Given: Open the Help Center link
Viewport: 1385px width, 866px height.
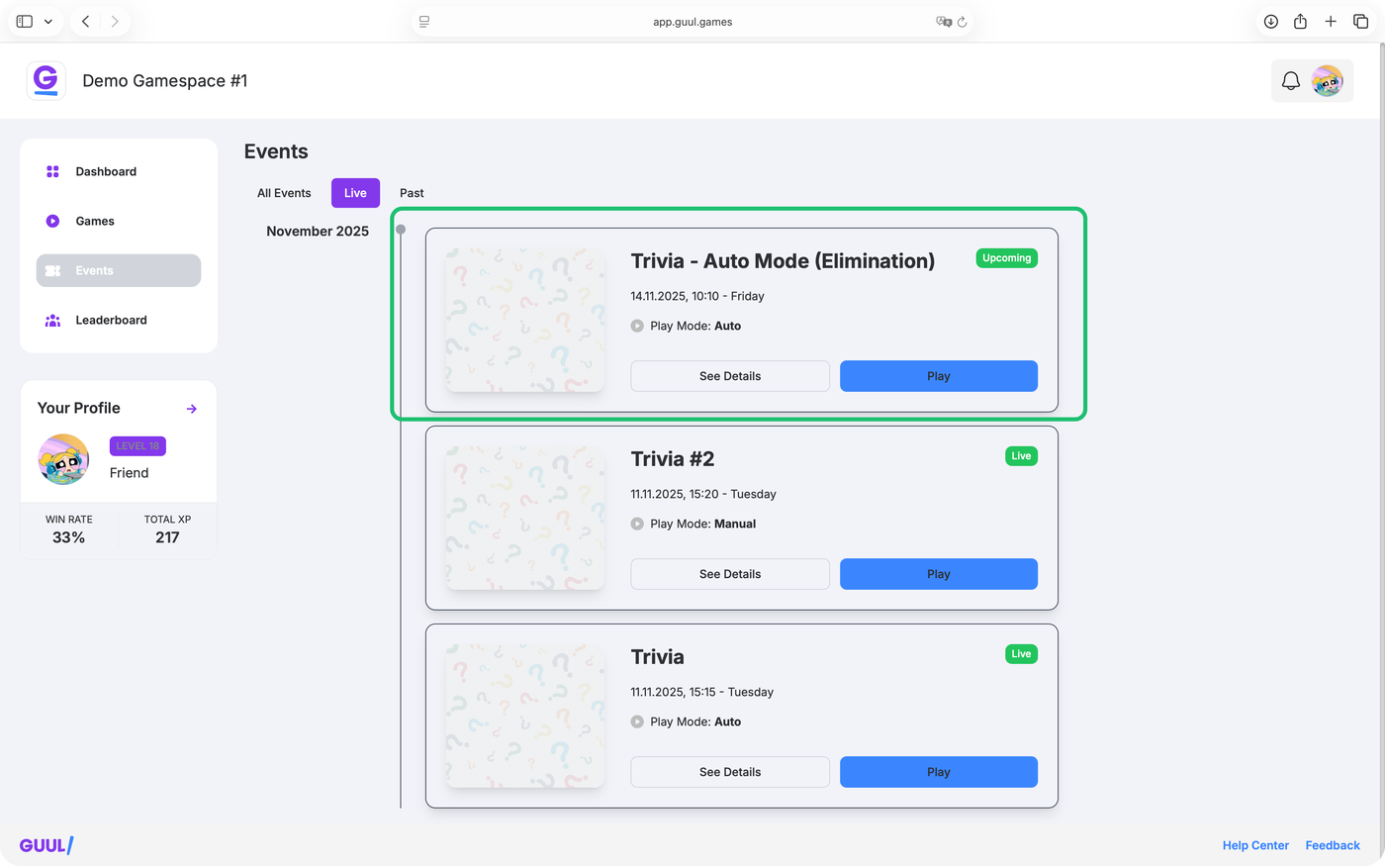Looking at the screenshot, I should [x=1255, y=845].
